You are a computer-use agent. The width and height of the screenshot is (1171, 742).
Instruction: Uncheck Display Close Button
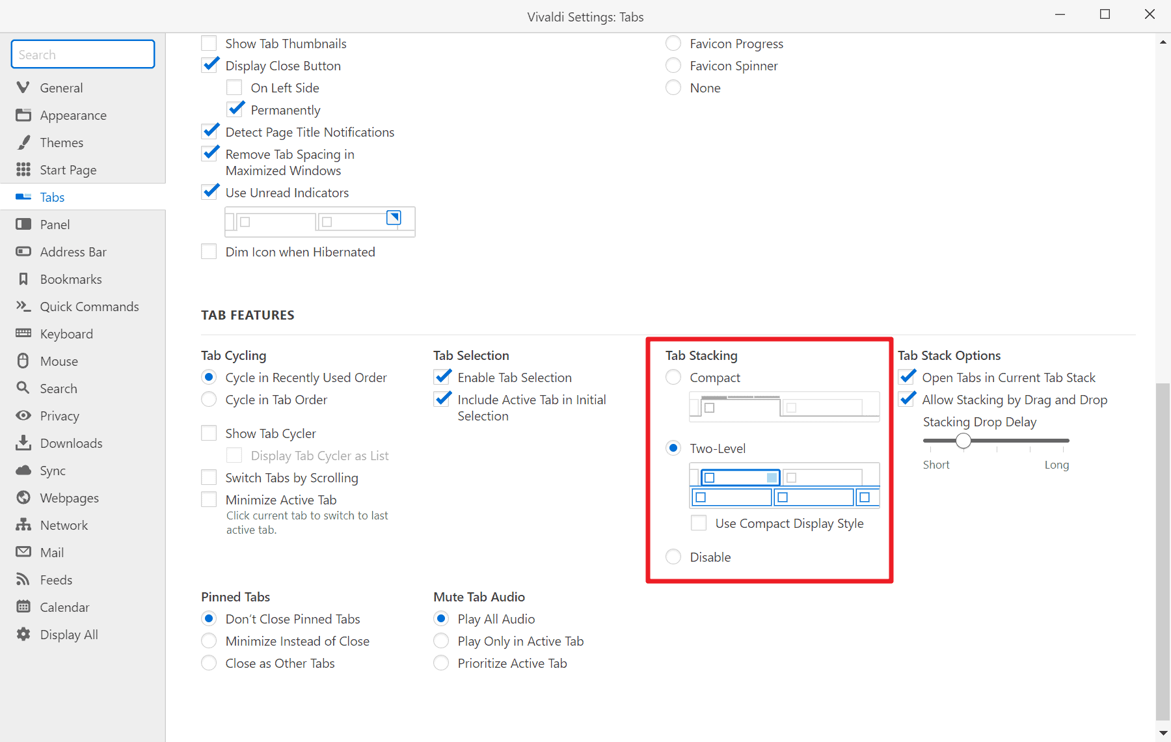click(x=209, y=66)
